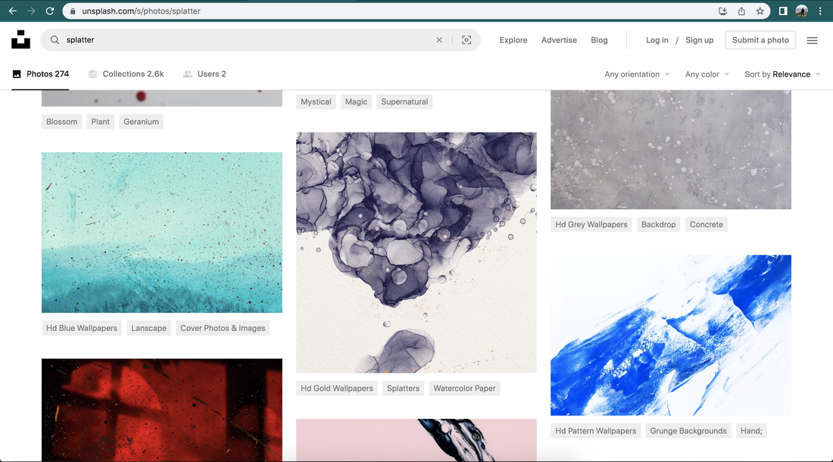View site security lock info
Image resolution: width=833 pixels, height=462 pixels.
tap(73, 11)
